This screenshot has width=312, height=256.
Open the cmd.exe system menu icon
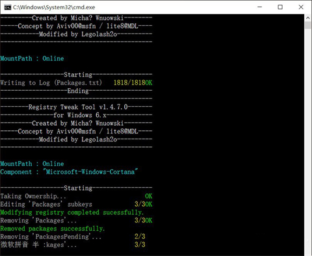(x=8, y=7)
